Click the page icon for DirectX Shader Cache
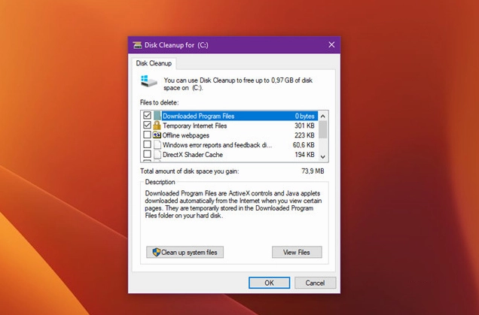Image resolution: width=479 pixels, height=315 pixels. tap(157, 154)
